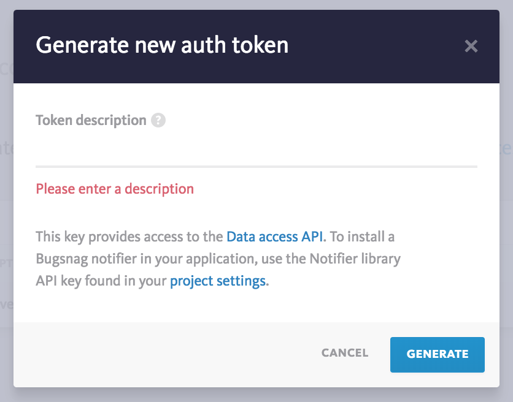Select the Token description label
The width and height of the screenshot is (513, 402).
coord(91,120)
